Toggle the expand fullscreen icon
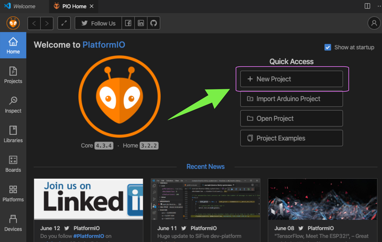 64,23
